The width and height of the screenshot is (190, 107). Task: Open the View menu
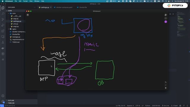click(31, 1)
